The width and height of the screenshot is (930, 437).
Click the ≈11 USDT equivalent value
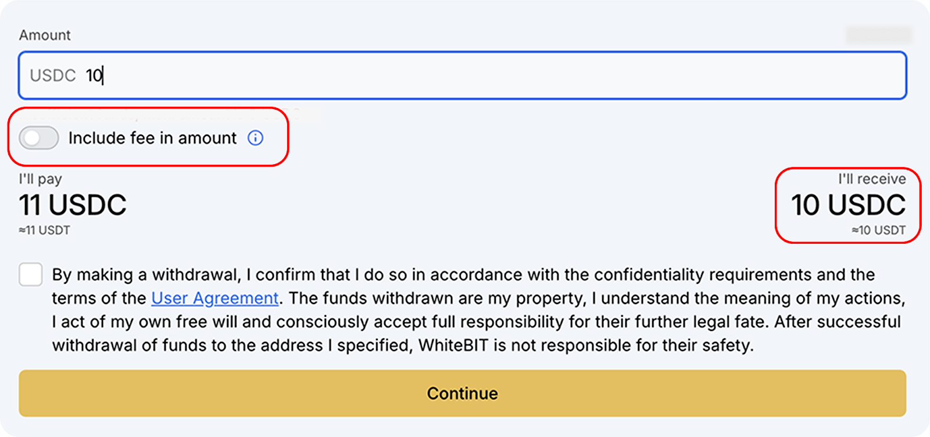[x=44, y=230]
